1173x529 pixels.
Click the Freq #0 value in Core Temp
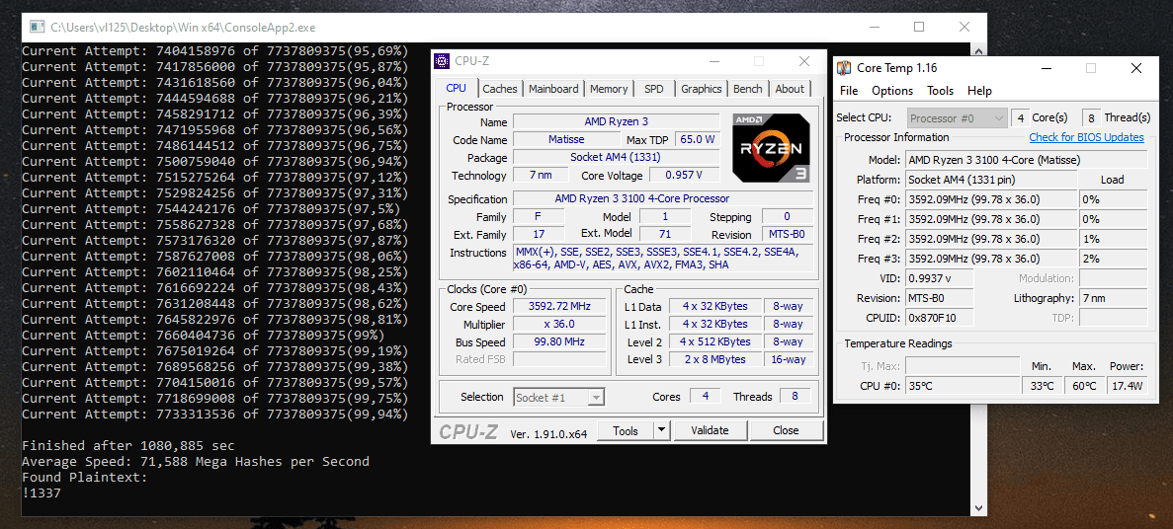click(x=990, y=199)
